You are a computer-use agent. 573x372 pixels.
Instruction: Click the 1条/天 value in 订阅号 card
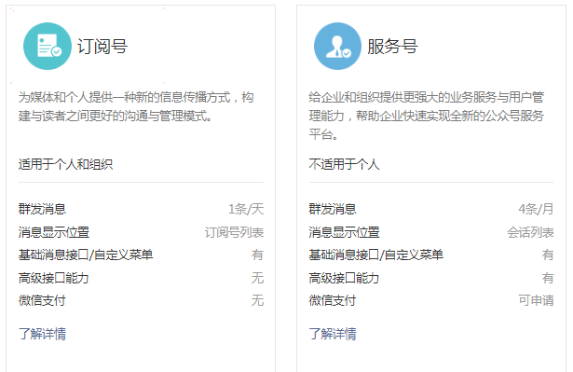(x=246, y=209)
